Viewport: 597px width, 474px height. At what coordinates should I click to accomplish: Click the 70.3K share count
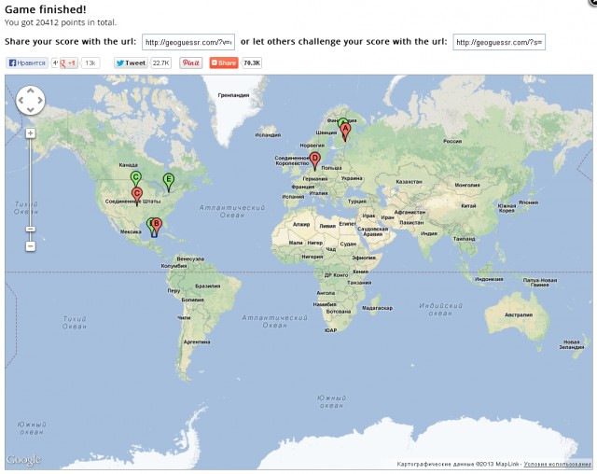point(252,63)
